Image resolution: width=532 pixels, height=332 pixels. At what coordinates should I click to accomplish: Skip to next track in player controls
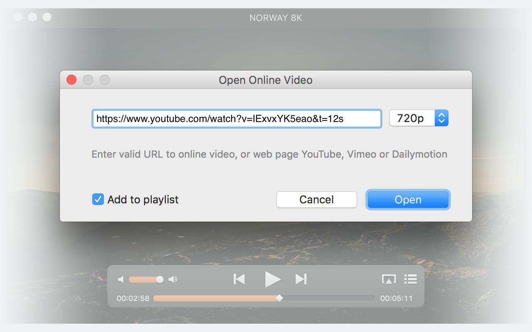(301, 279)
